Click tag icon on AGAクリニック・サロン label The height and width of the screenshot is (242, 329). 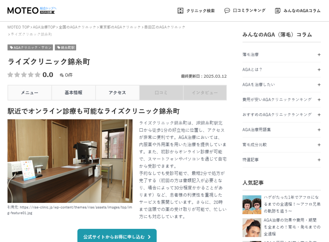coord(11,48)
